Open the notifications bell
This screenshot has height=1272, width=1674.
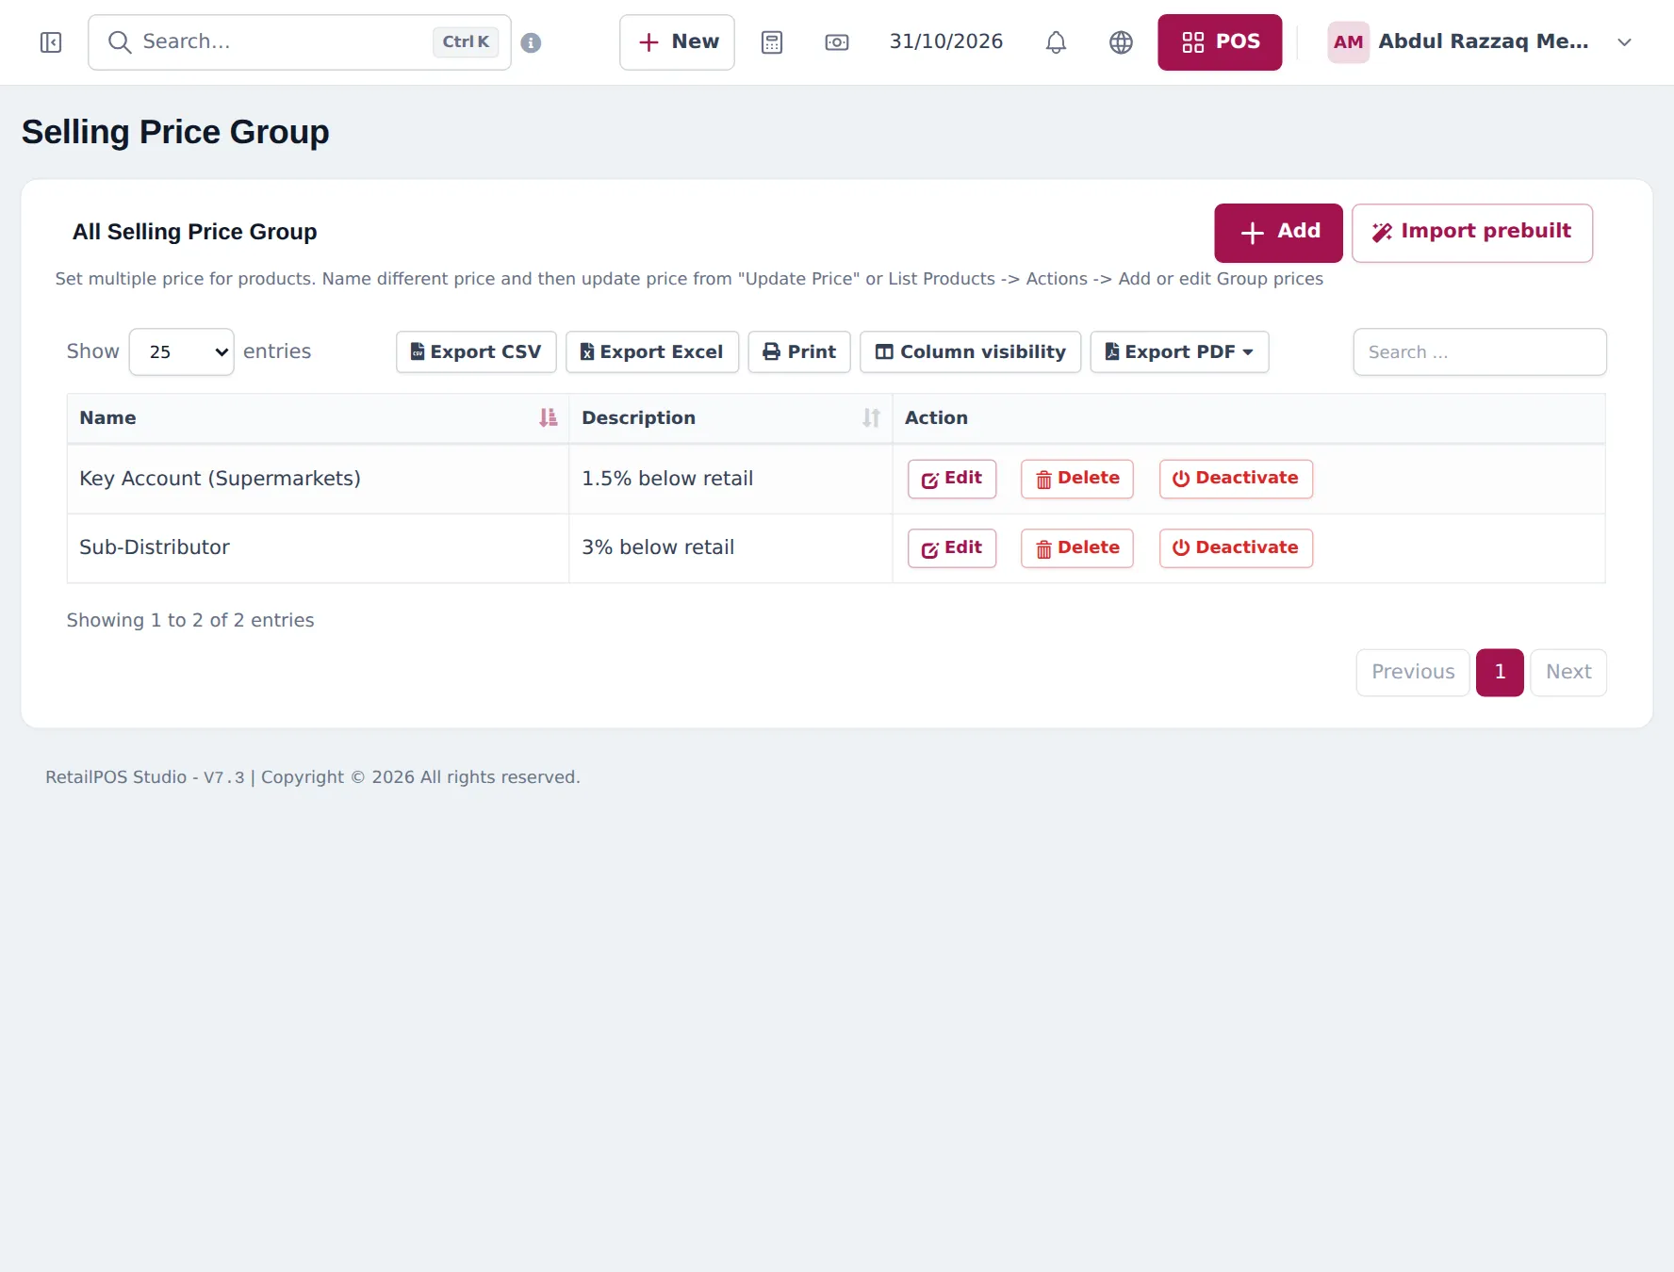click(1056, 42)
